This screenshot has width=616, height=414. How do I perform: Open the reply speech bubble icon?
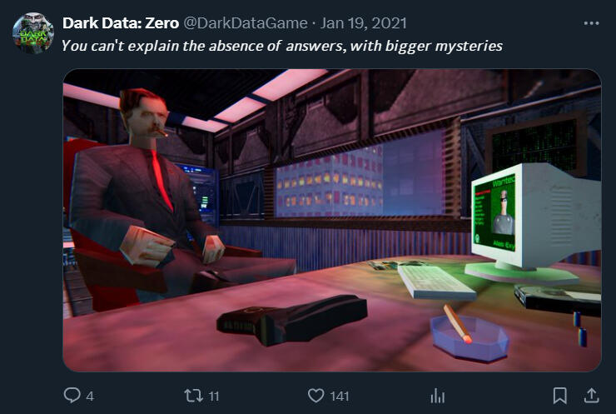point(72,395)
